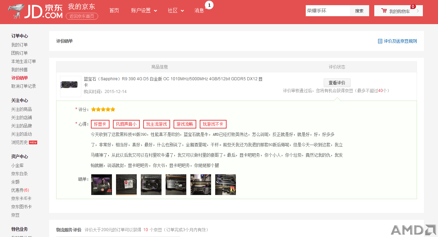Open 余额 in the sidebar
The width and height of the screenshot is (438, 237).
pyautogui.click(x=15, y=182)
